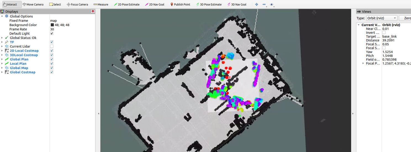Click the Pitch value 1.5448
The height and width of the screenshot is (152, 411).
coord(388,56)
